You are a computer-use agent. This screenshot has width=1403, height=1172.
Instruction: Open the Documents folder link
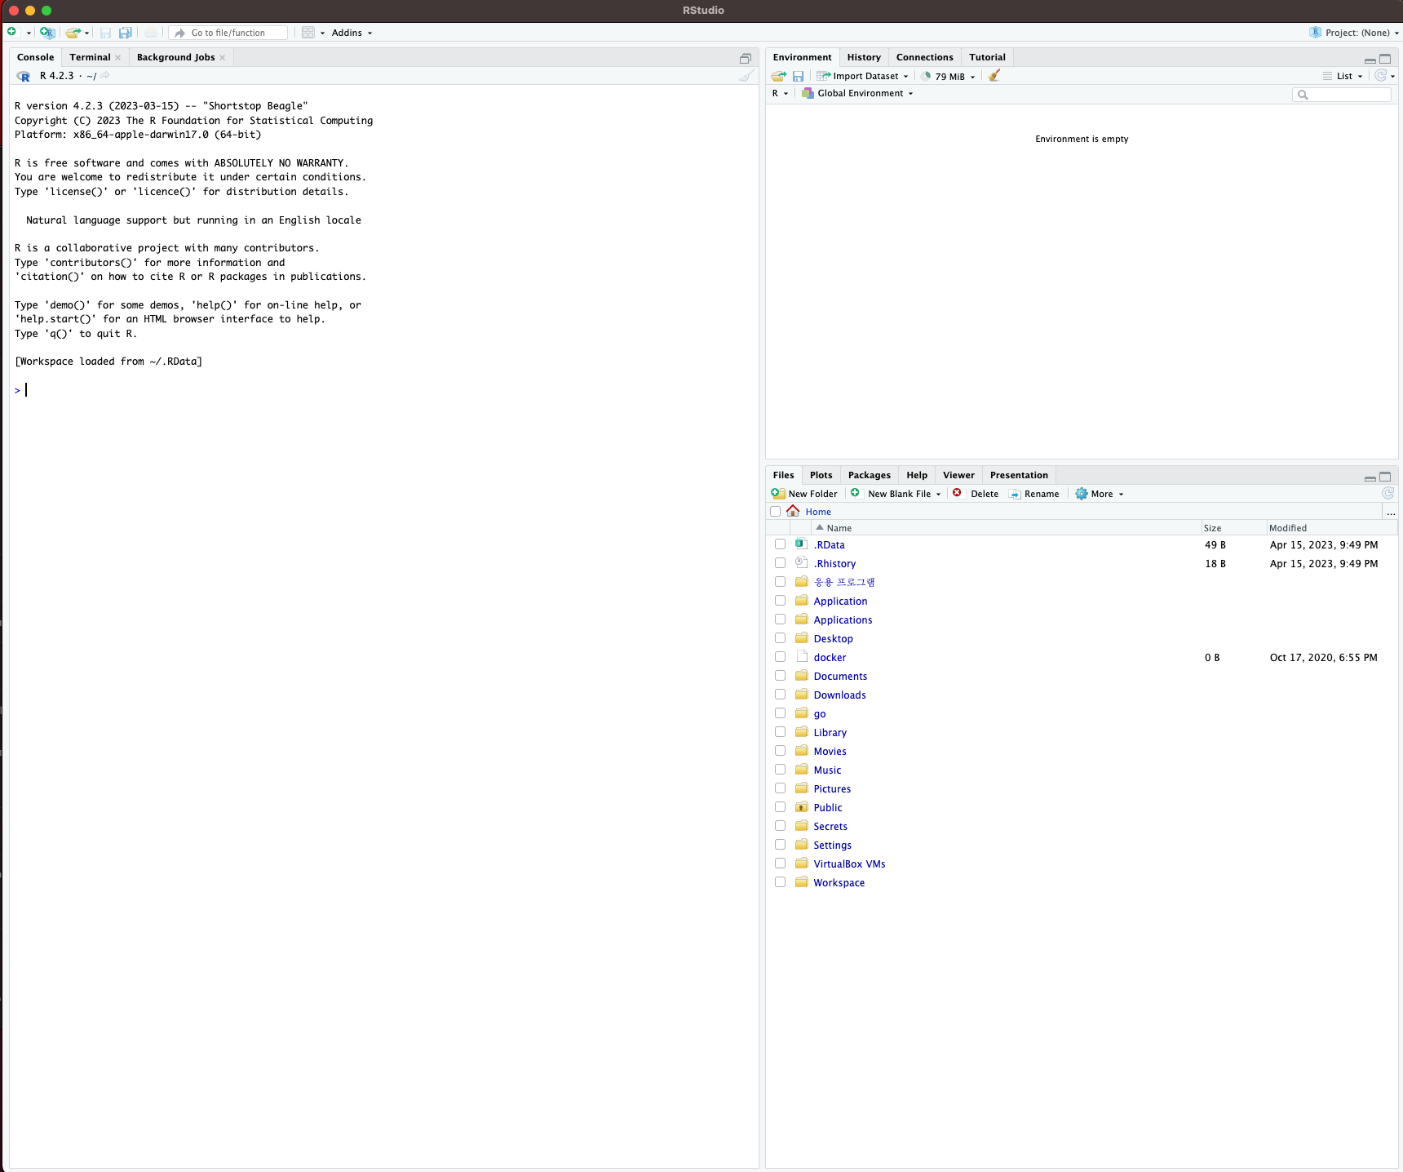pyautogui.click(x=840, y=676)
